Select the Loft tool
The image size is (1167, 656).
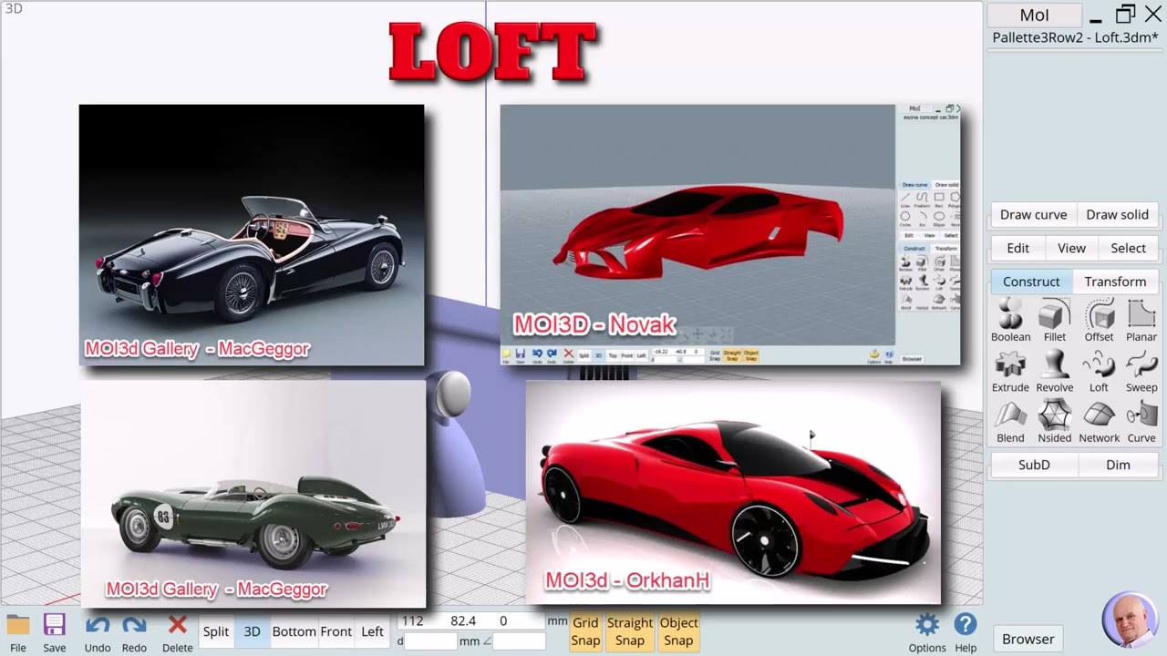[x=1099, y=373]
